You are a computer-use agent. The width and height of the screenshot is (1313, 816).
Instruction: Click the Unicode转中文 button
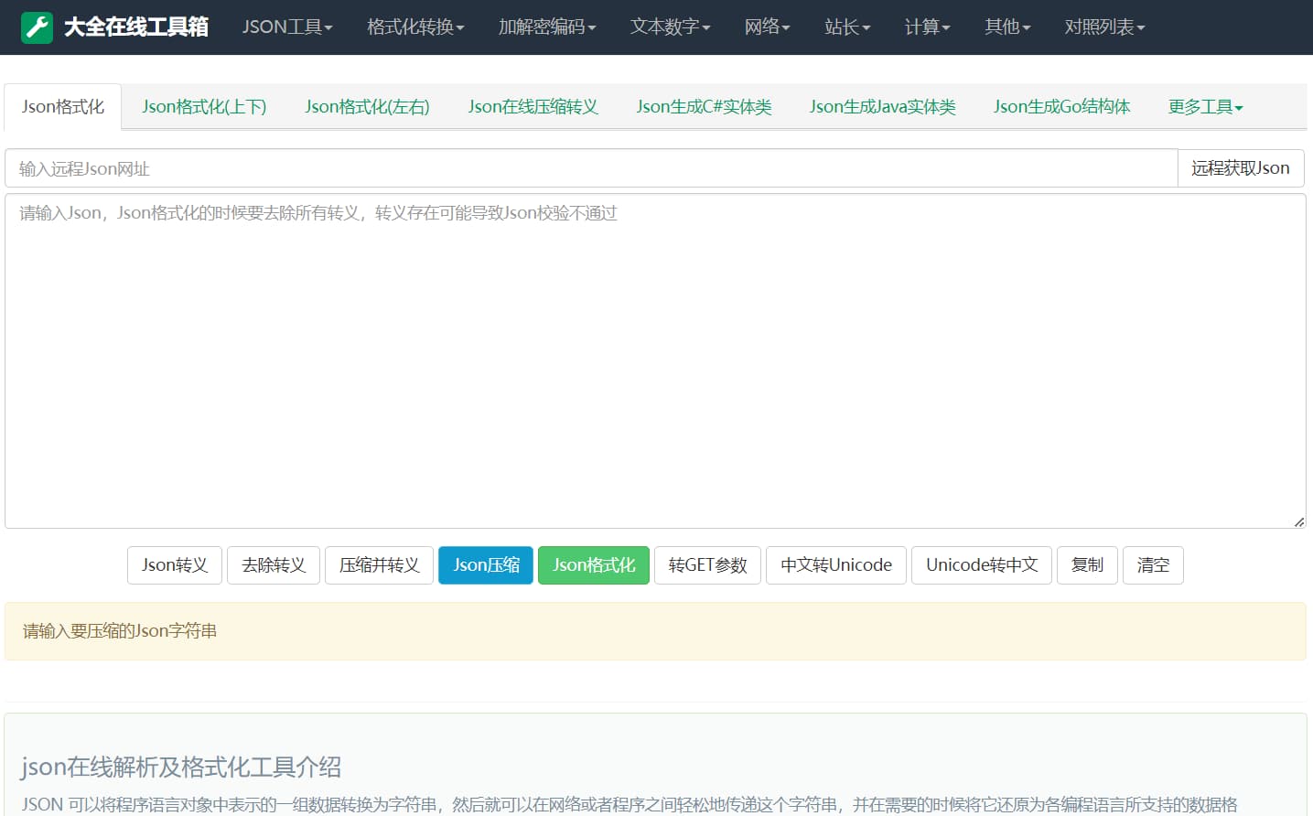(982, 565)
